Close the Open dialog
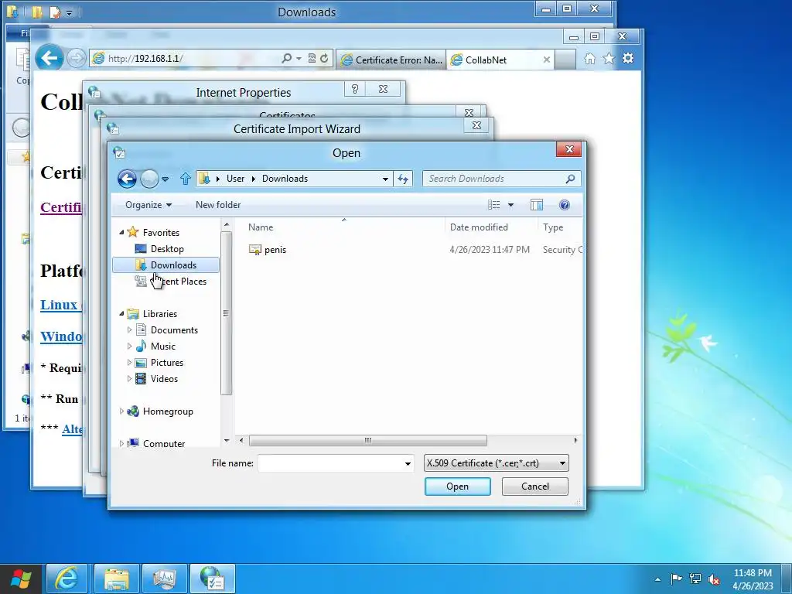 click(x=569, y=149)
